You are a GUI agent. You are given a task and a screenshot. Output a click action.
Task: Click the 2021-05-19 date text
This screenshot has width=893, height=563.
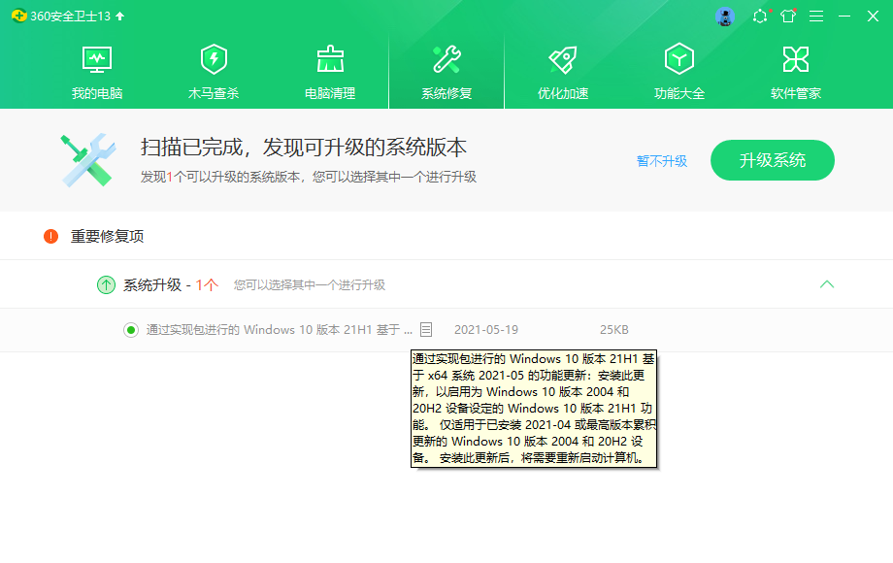pyautogui.click(x=485, y=330)
